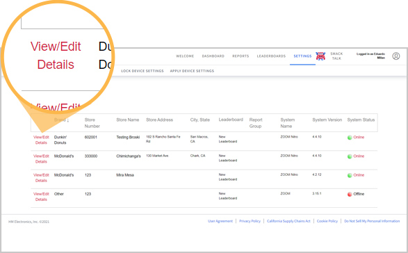View/Edit Details for the Mira Mesa store
Viewport: 408px width, 253px height.
click(x=41, y=178)
